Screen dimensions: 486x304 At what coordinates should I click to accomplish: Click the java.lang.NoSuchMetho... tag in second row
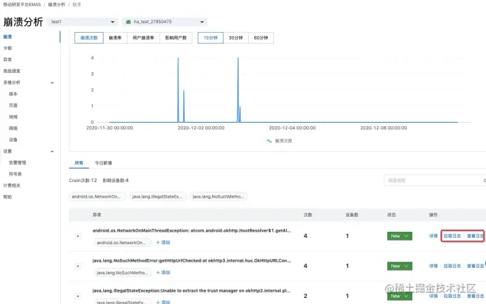coord(123,273)
